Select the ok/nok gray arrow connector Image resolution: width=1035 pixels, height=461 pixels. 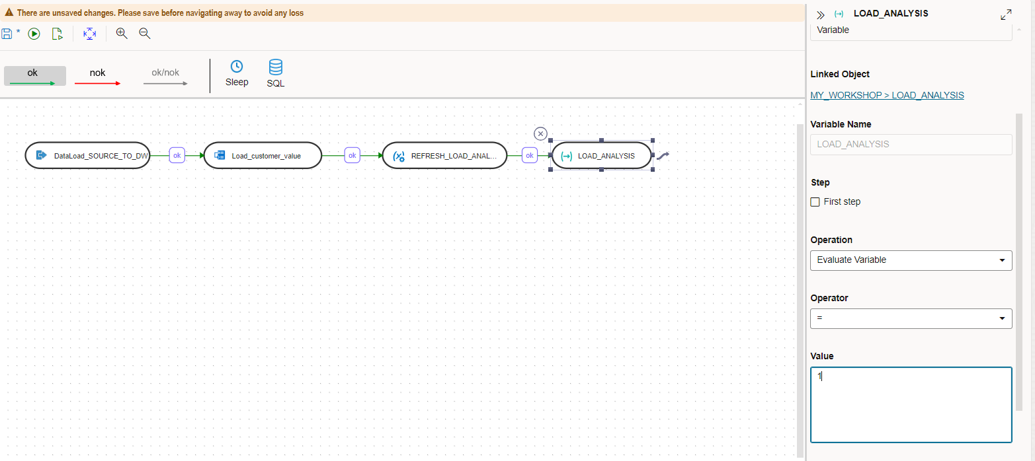click(165, 76)
